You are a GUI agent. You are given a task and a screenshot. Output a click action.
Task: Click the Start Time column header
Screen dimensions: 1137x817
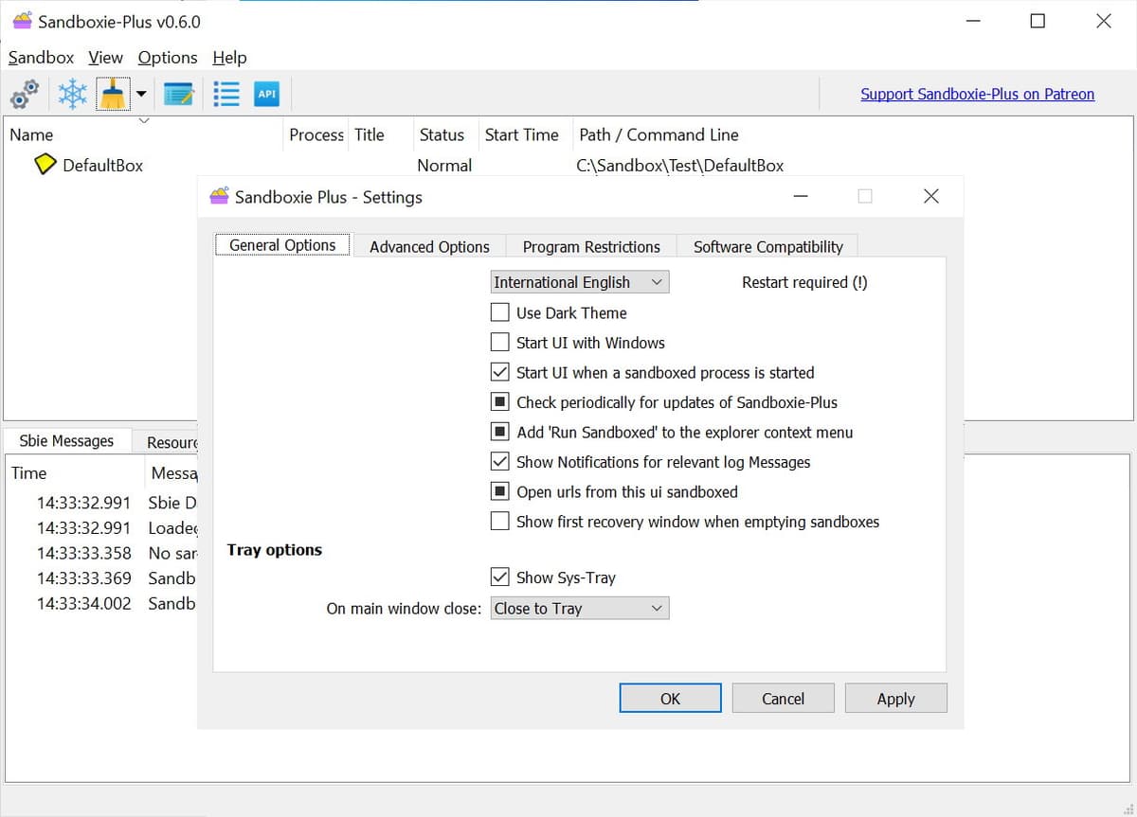pos(521,134)
